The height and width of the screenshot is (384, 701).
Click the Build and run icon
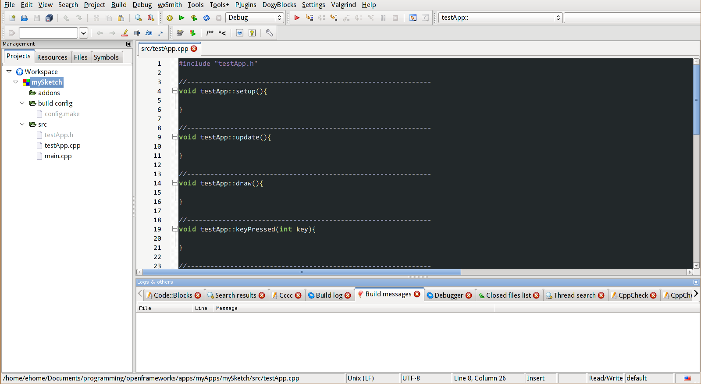tap(194, 18)
